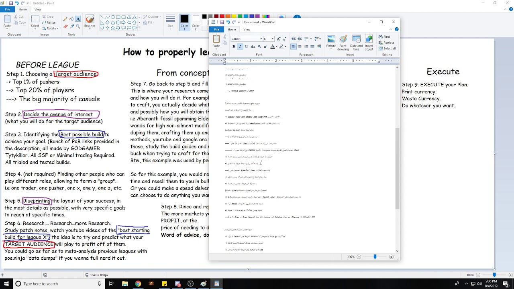Toggle Align text right in WordPad

point(306,47)
